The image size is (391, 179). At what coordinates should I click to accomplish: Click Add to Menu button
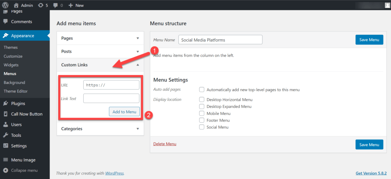(124, 112)
